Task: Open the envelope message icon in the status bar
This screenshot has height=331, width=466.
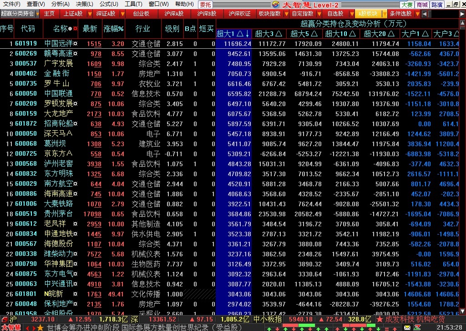Action: (407, 328)
